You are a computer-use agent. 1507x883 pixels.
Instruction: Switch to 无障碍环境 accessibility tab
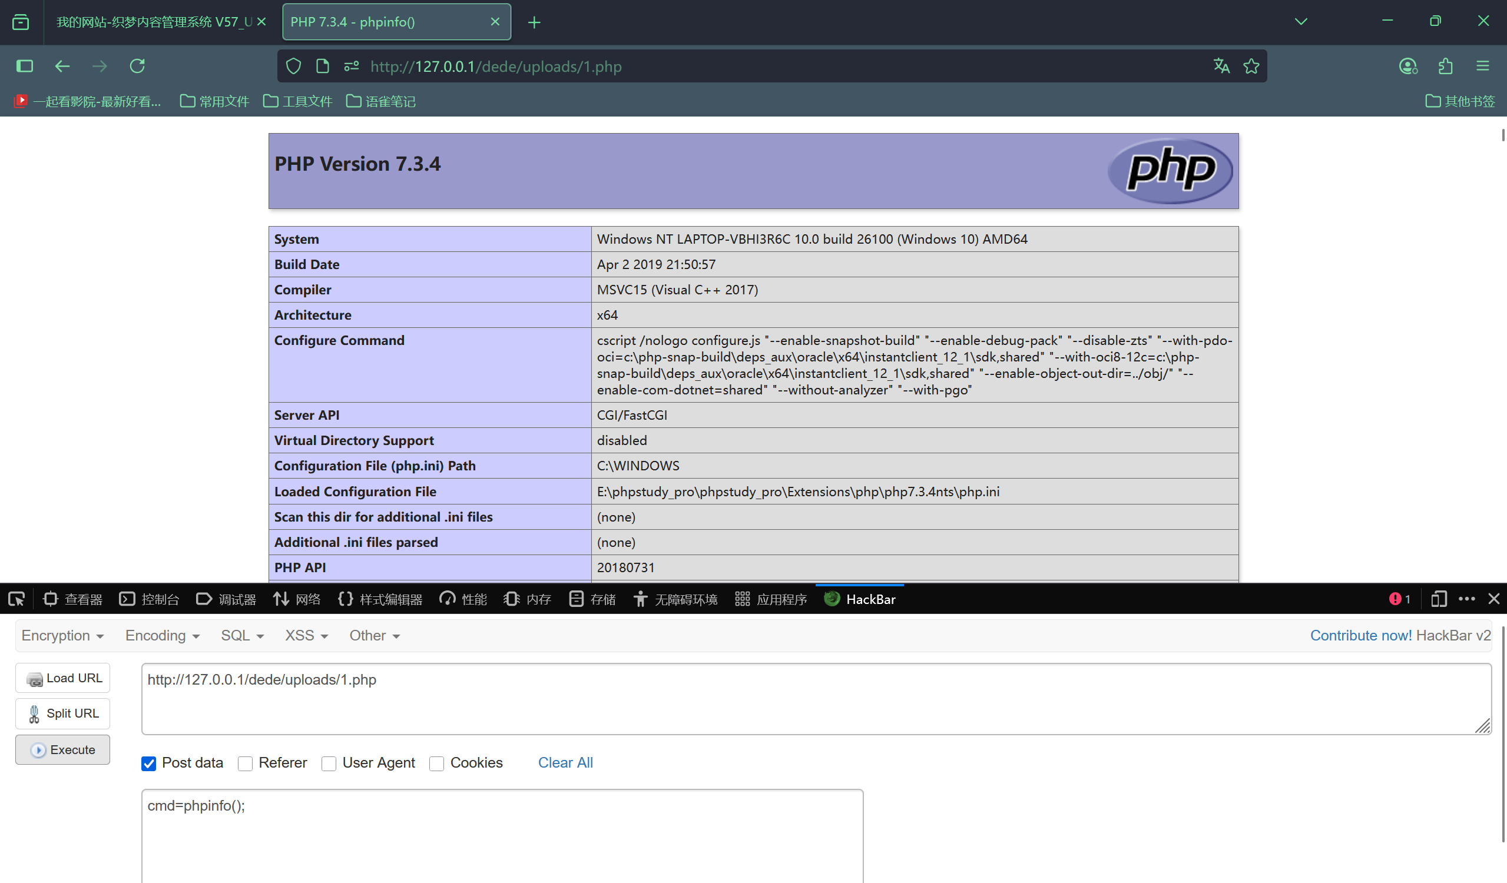coord(675,599)
